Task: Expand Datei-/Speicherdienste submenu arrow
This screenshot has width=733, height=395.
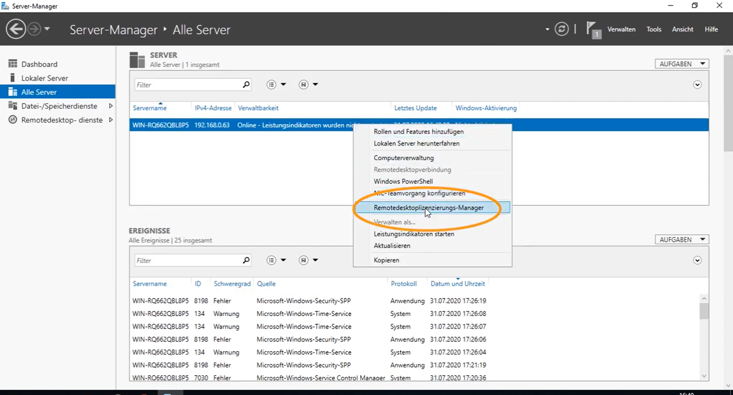Action: (x=111, y=106)
